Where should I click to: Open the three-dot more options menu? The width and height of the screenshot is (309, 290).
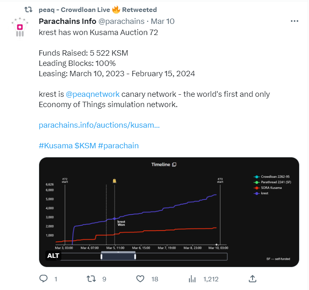click(x=294, y=21)
